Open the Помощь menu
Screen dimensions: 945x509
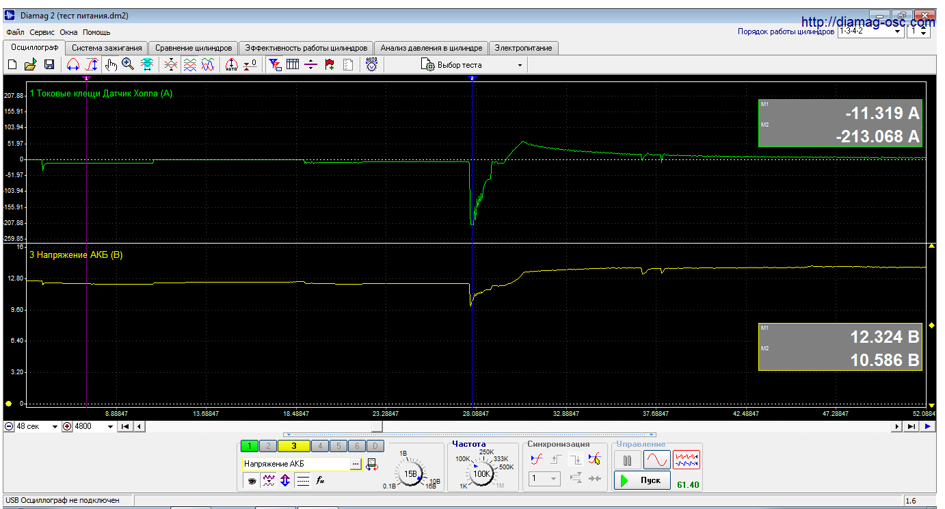click(x=96, y=32)
